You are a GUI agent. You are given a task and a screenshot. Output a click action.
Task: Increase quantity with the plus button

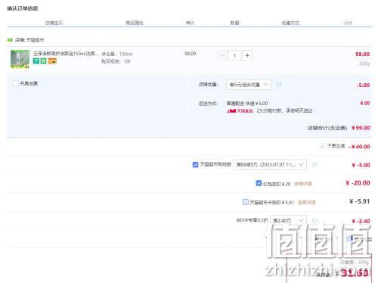click(x=247, y=56)
